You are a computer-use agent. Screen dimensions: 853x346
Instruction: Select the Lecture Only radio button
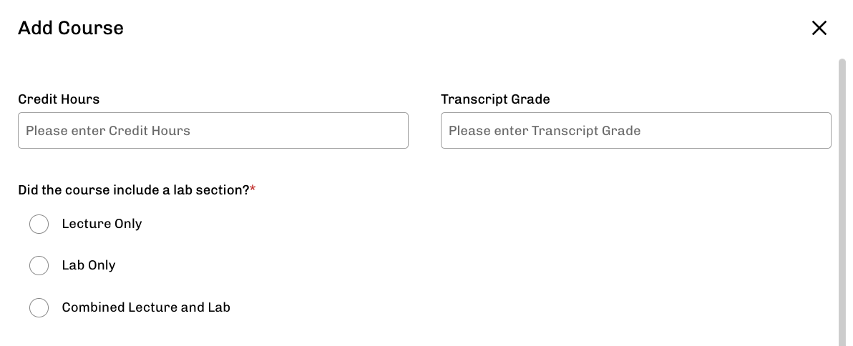(x=39, y=224)
